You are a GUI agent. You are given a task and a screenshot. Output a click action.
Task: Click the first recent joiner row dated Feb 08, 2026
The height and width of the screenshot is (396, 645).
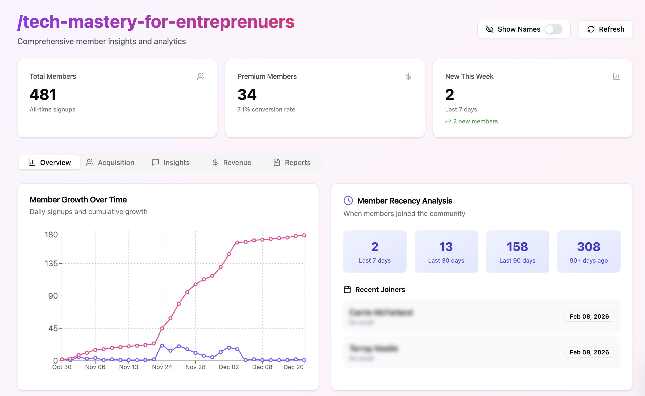[x=482, y=316]
